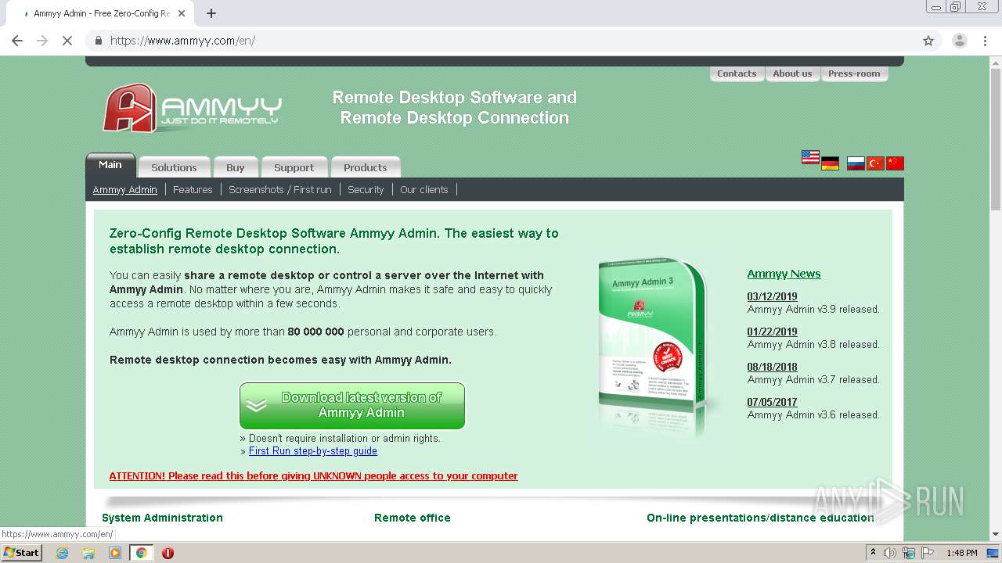Show hidden tray icons

(872, 553)
